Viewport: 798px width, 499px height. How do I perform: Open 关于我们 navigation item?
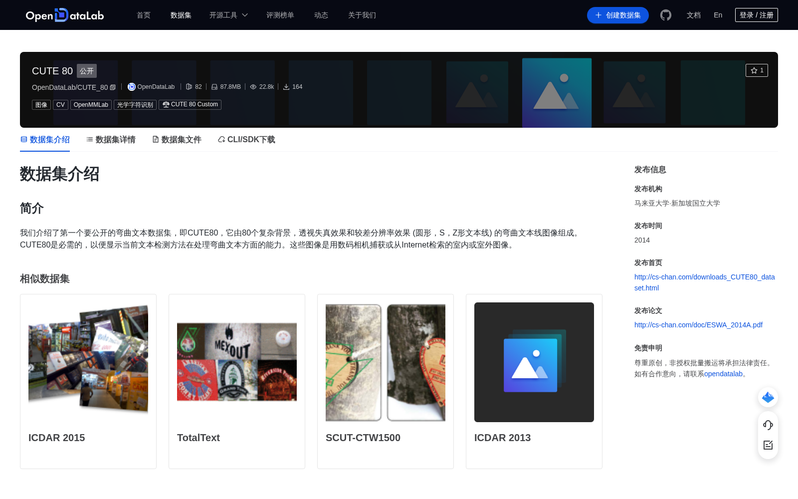pyautogui.click(x=362, y=15)
